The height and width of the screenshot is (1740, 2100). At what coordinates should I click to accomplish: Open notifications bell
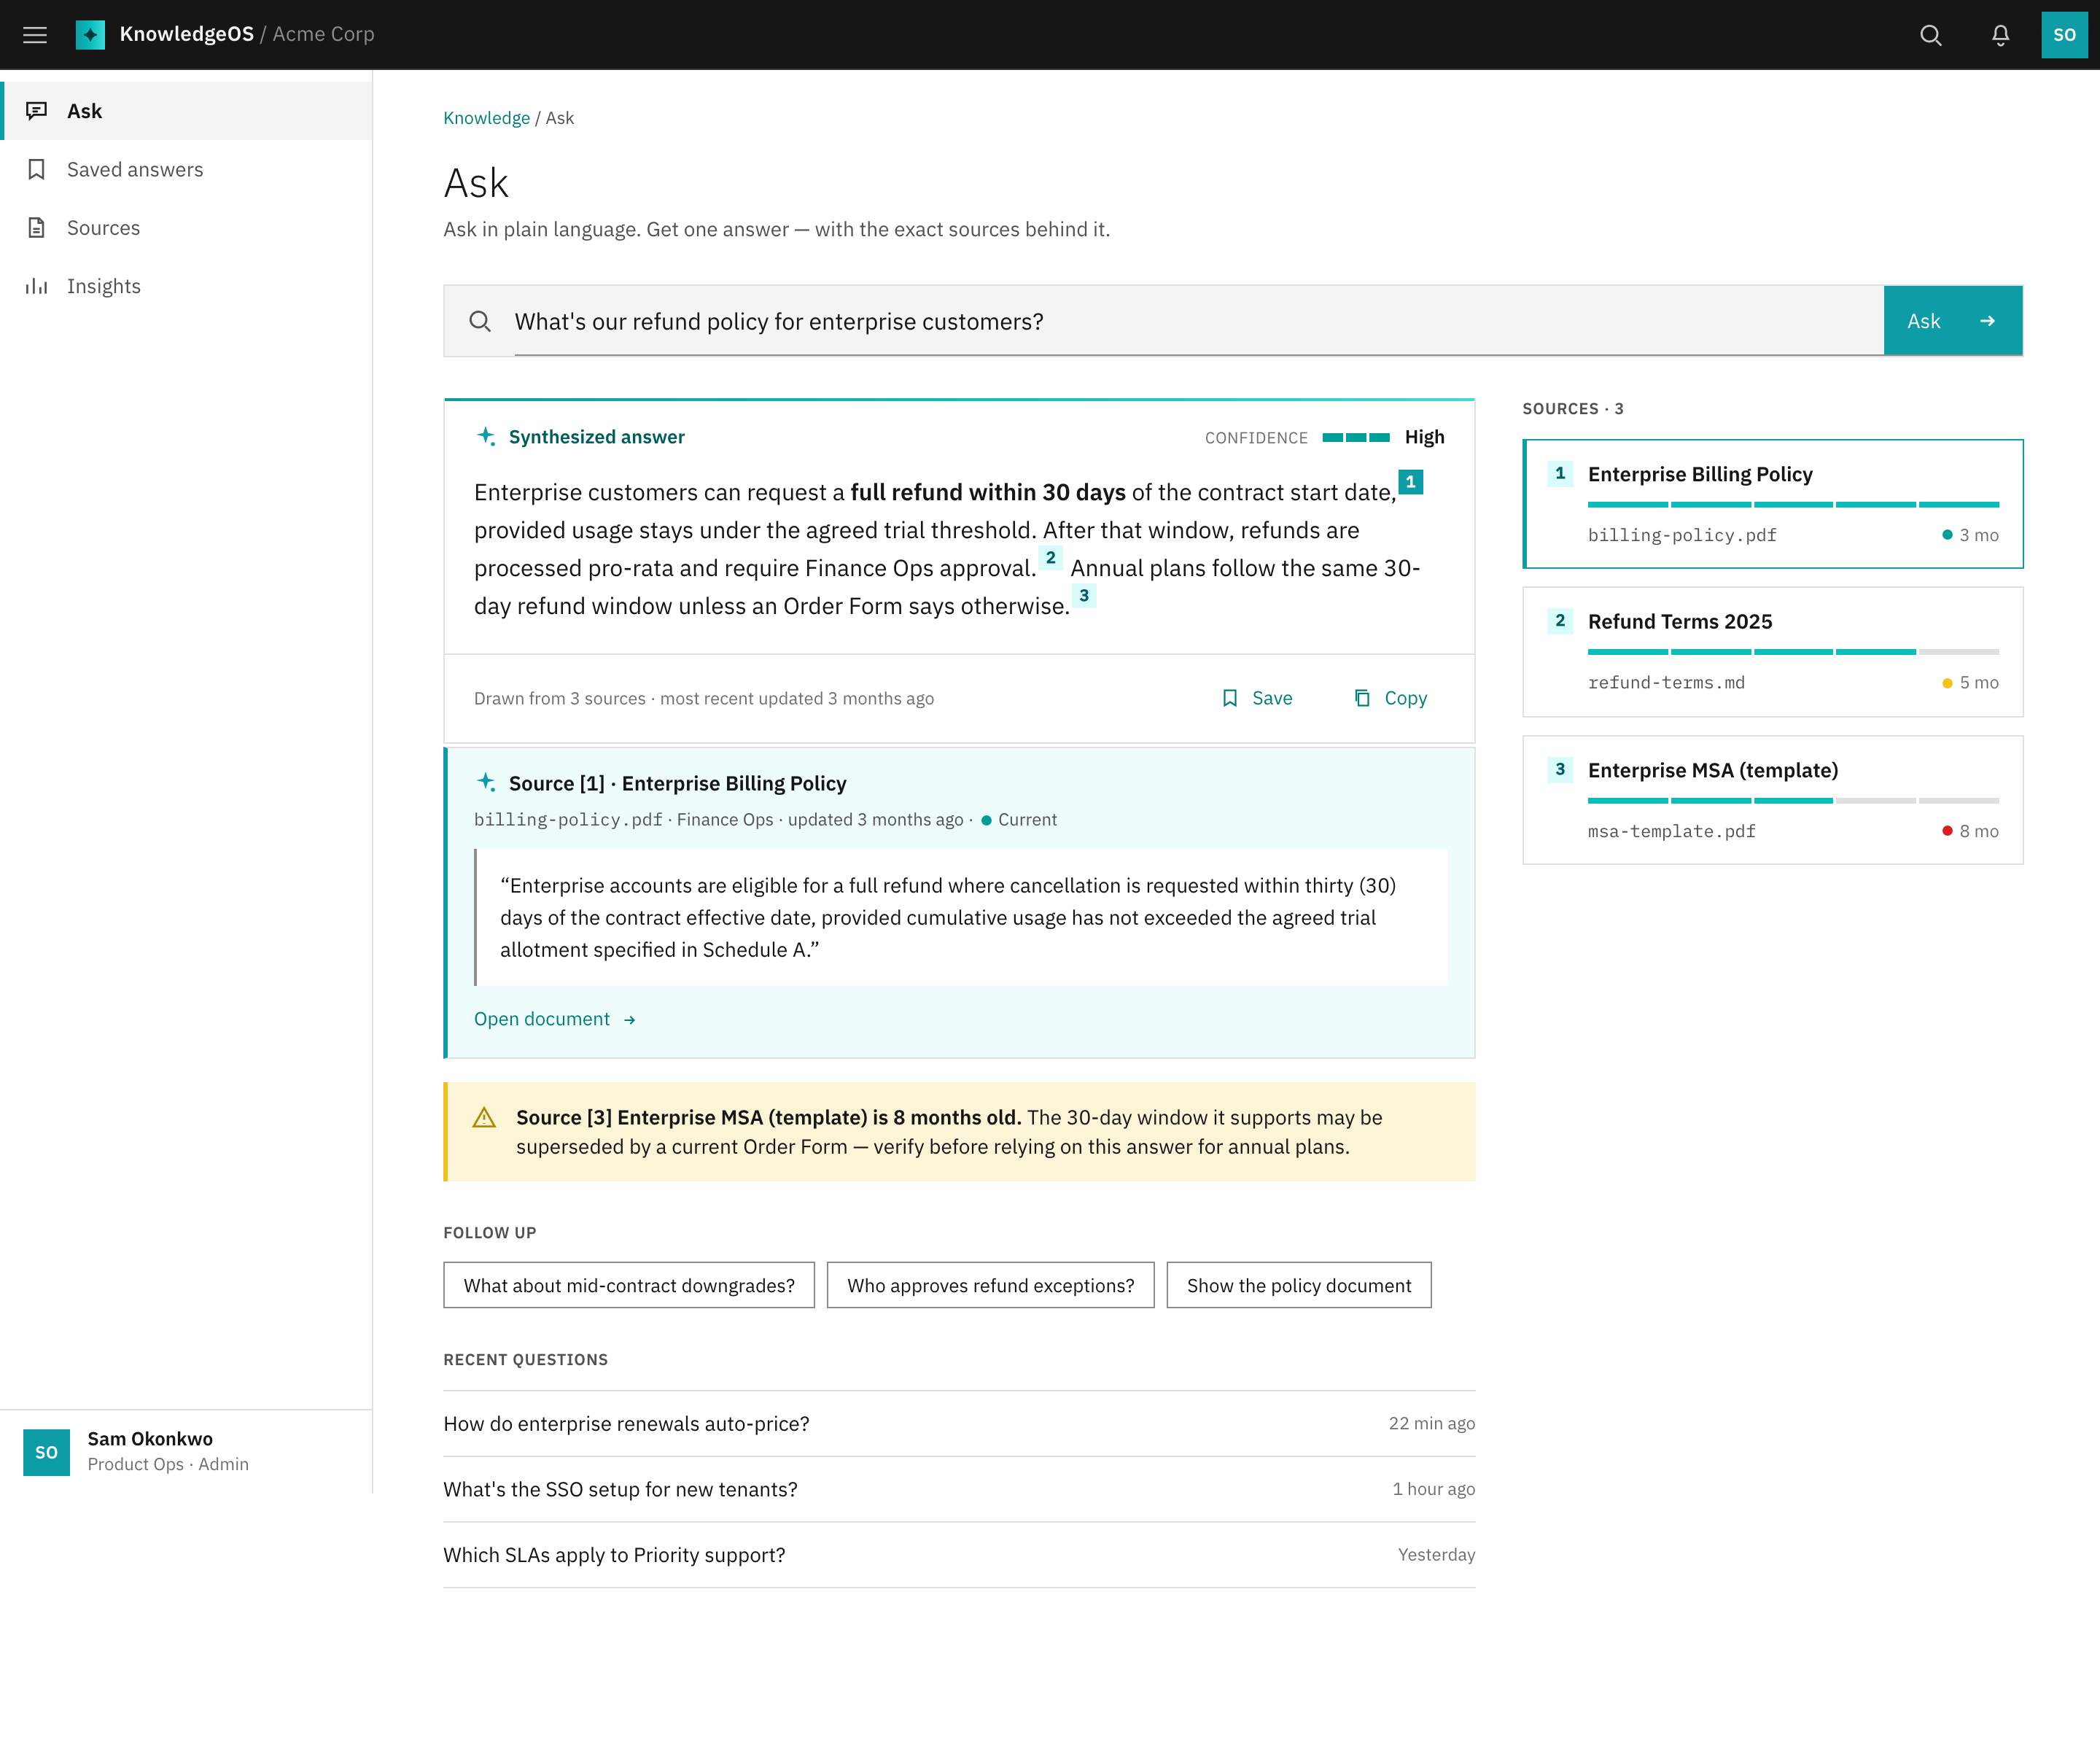point(2000,35)
